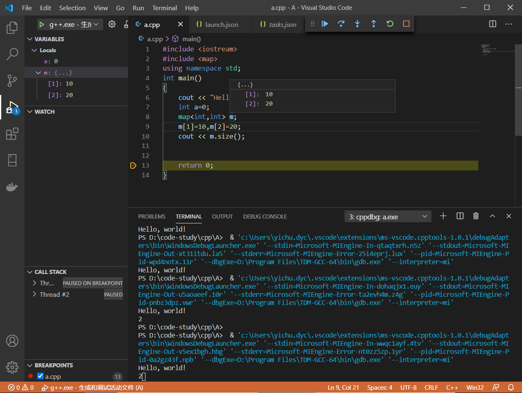Viewport: 522px width, 393px height.
Task: Split the editor to the right
Action: 493,24
